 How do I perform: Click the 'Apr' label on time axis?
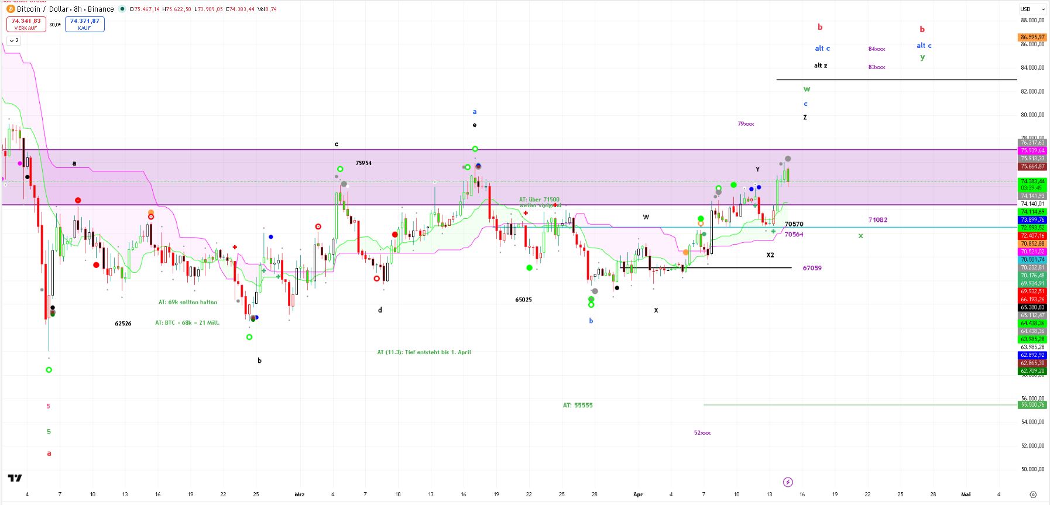click(x=638, y=494)
